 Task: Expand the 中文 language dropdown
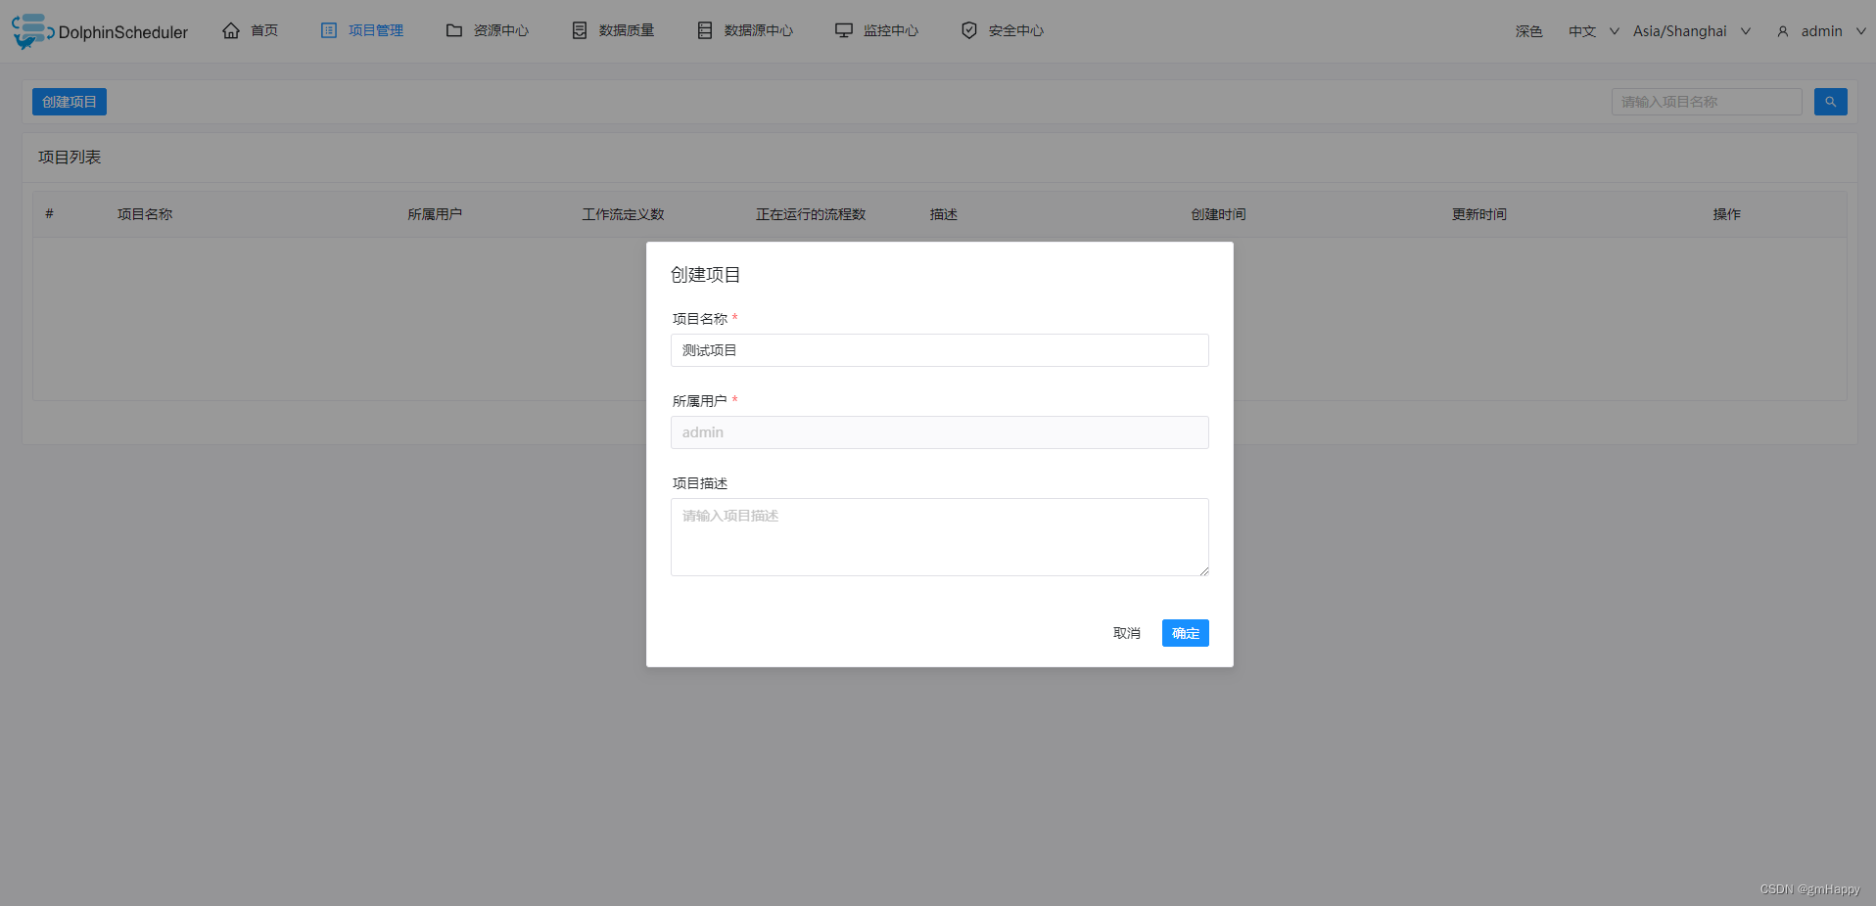coord(1594,31)
